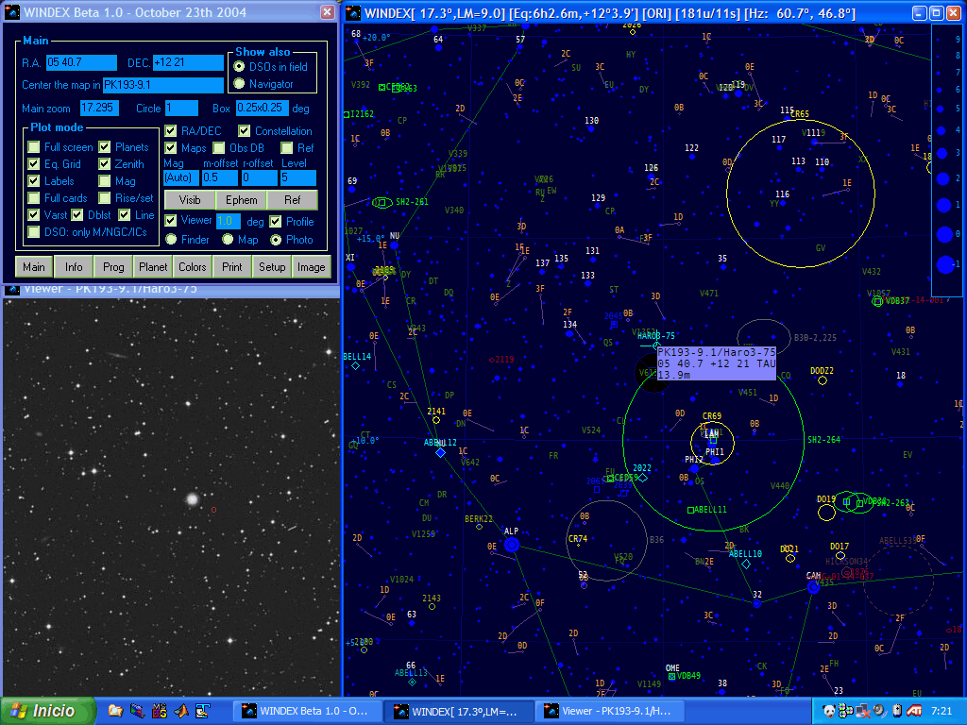The width and height of the screenshot is (967, 725).
Task: Click the ABELL13 diamond marker
Action: [x=412, y=682]
